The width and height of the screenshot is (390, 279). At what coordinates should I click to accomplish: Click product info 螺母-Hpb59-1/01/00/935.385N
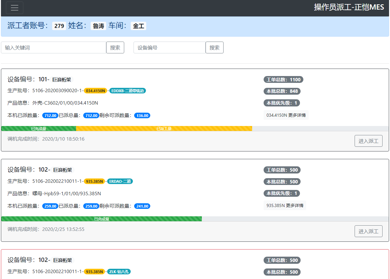[67, 194]
